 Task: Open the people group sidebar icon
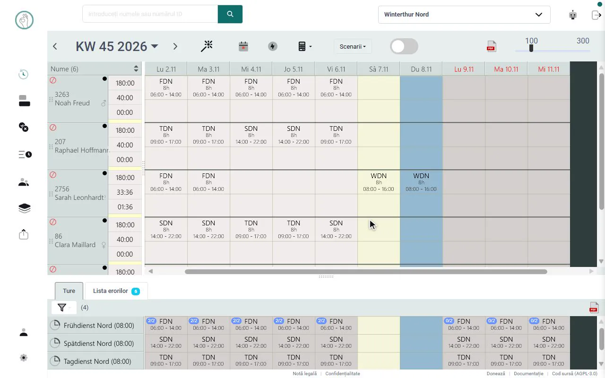[x=24, y=182]
